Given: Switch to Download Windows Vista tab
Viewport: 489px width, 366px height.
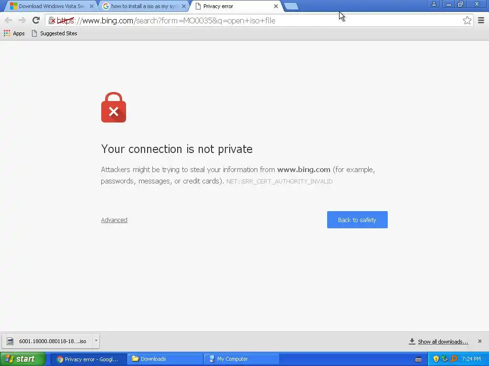Looking at the screenshot, I should pyautogui.click(x=51, y=6).
